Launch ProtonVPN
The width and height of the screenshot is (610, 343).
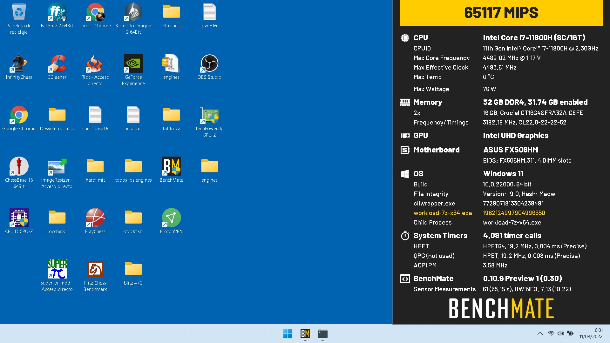point(171,221)
